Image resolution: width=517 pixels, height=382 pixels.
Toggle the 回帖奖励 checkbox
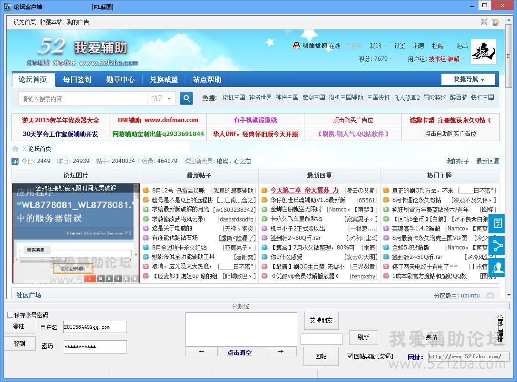pyautogui.click(x=350, y=356)
